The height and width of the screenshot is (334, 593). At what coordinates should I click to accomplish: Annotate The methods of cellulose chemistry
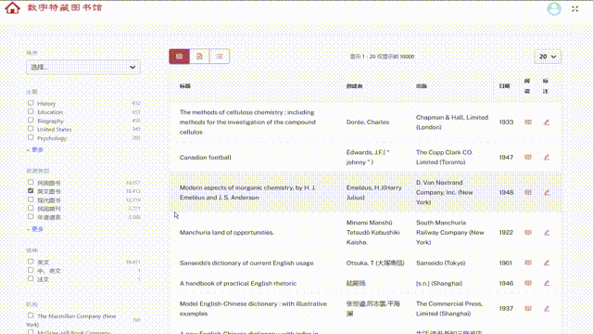pos(547,122)
